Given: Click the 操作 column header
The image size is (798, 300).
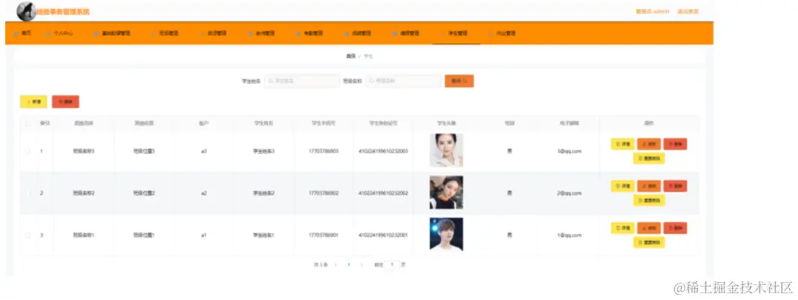Looking at the screenshot, I should point(648,123).
